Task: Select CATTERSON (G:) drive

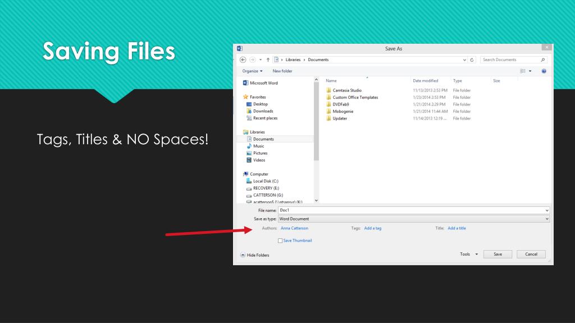Action: [265, 195]
